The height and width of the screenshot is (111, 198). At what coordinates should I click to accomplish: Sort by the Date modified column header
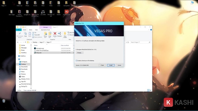tap(65, 45)
